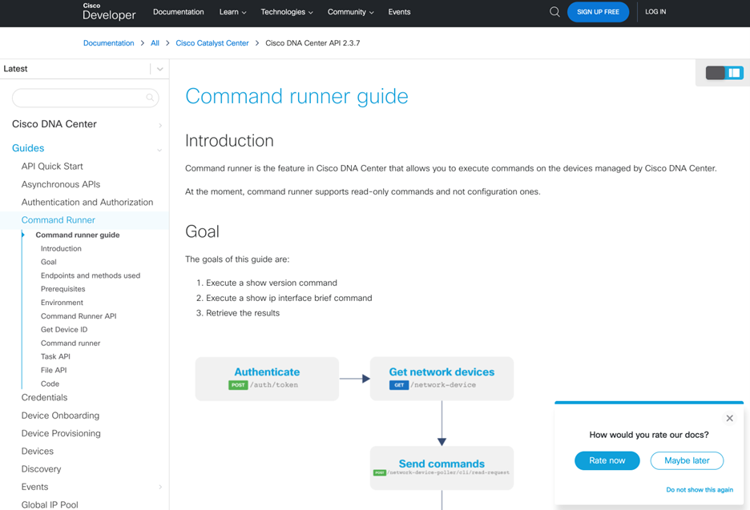Switch to dark layout toggle option

click(715, 73)
